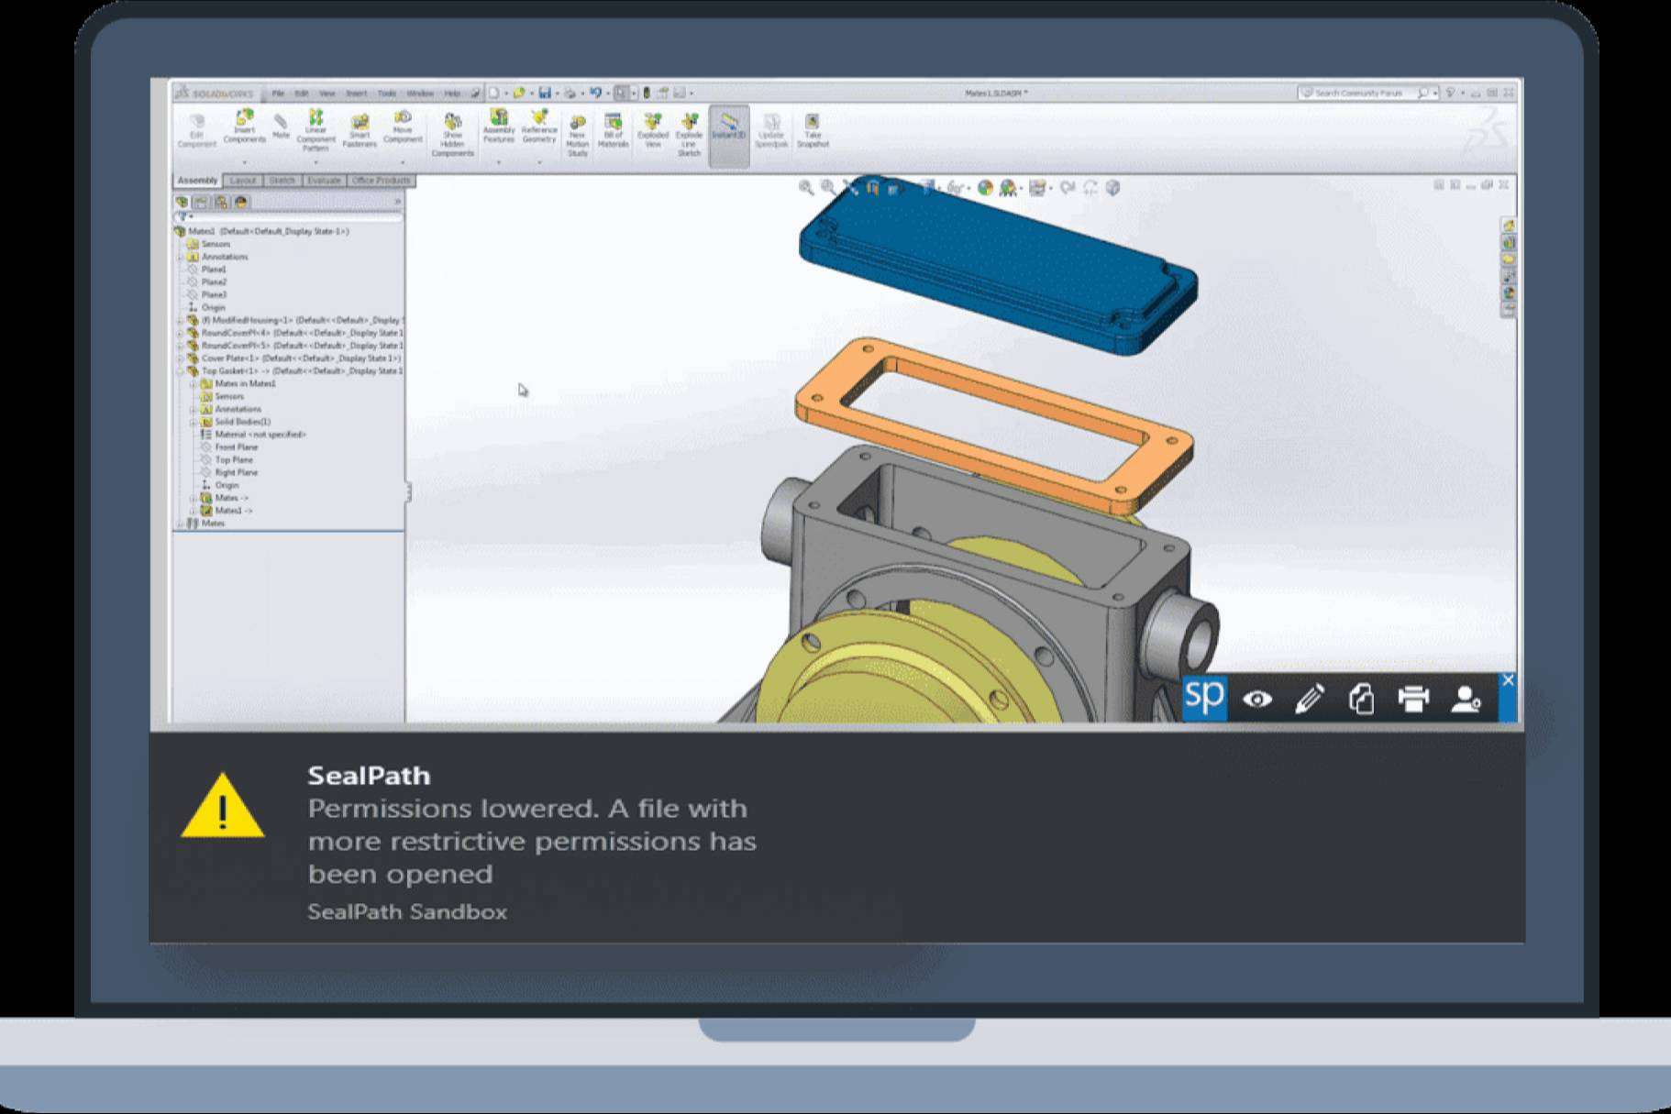Click the Open folder icon
This screenshot has width=1671, height=1114.
coord(519,93)
